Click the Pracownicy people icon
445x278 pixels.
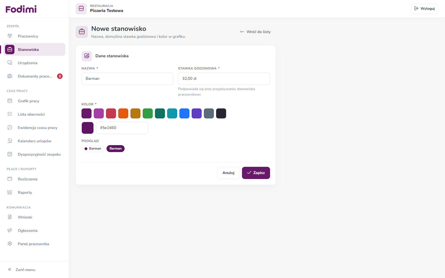point(10,36)
